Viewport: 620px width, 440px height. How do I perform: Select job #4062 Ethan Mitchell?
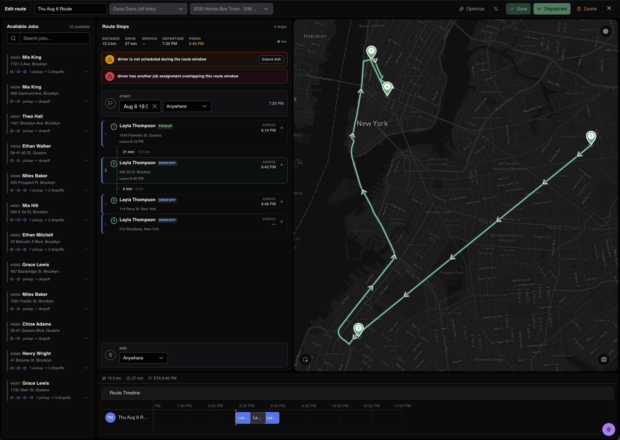(48, 242)
